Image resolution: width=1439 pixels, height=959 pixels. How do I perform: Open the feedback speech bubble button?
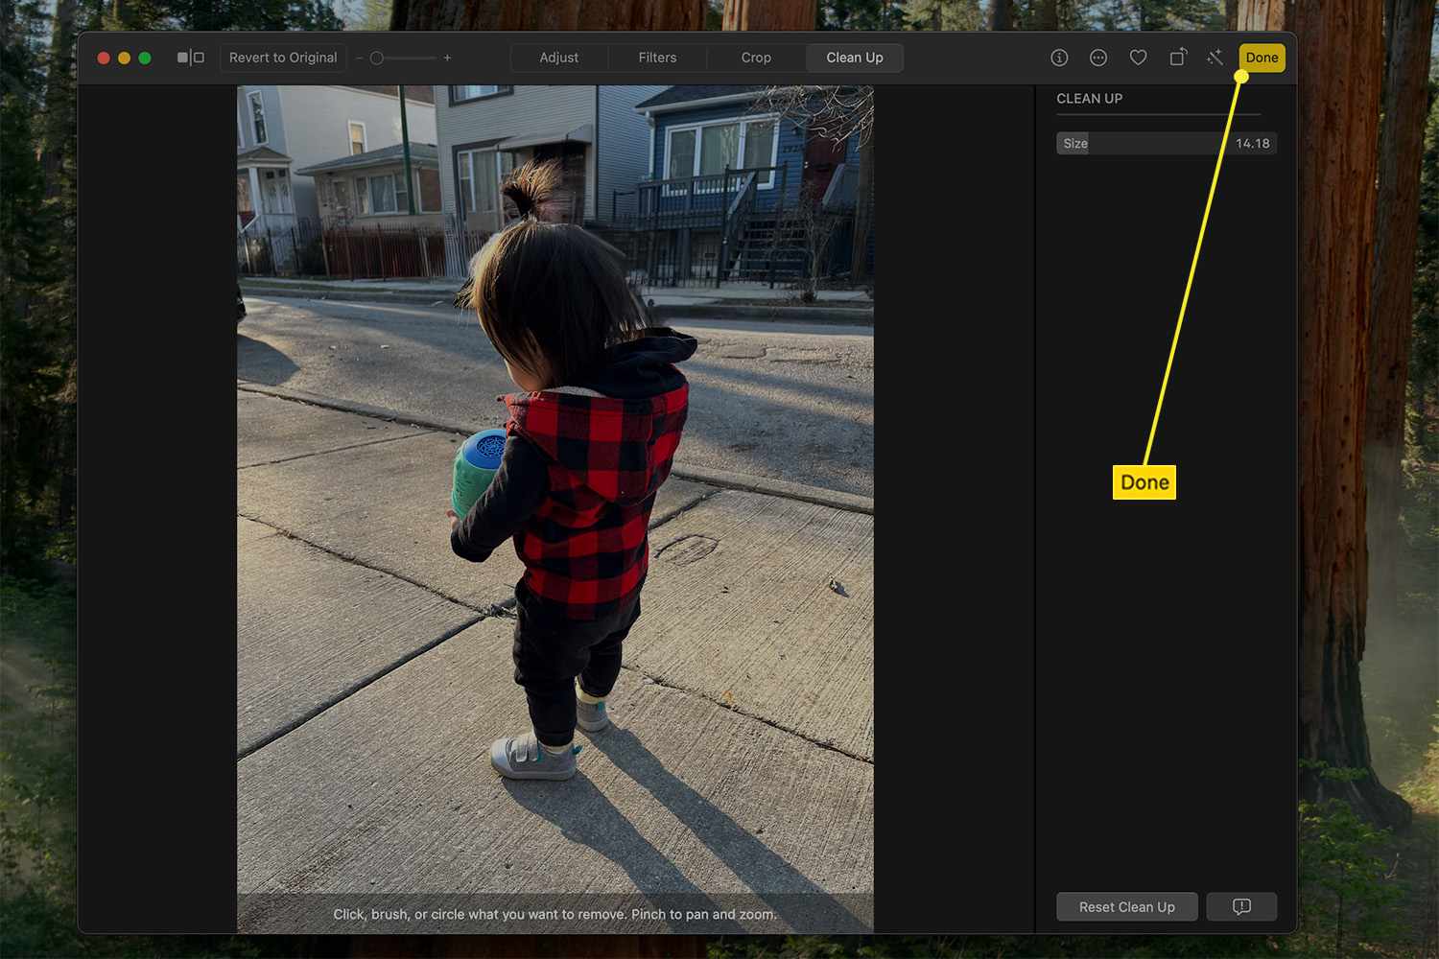(x=1241, y=907)
